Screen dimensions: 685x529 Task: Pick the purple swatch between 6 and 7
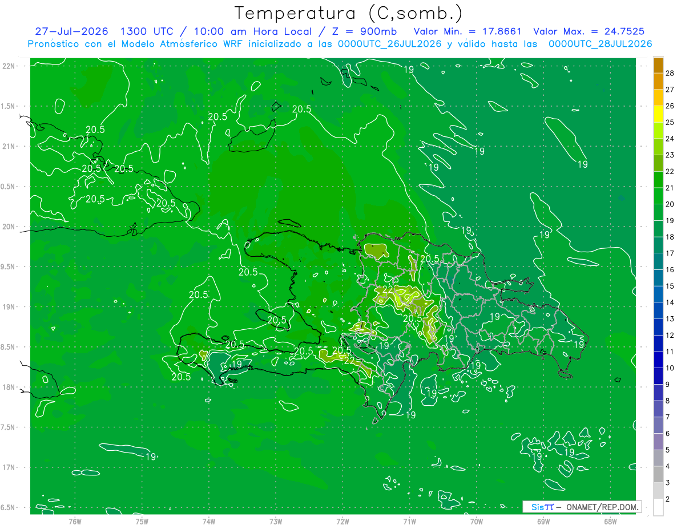point(658,426)
